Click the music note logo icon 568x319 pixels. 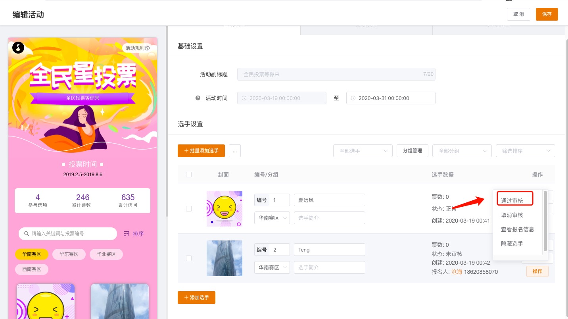click(x=18, y=48)
